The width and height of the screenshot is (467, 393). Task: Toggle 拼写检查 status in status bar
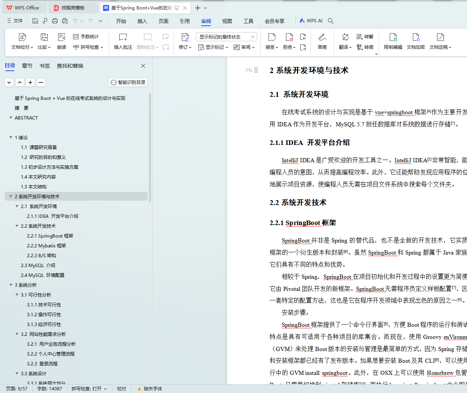pos(89,389)
